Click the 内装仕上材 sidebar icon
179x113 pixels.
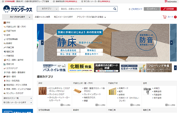pyautogui.click(x=4, y=27)
